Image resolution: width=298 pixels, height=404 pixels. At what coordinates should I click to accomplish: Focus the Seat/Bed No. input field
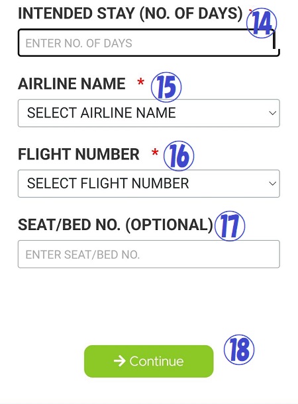click(149, 254)
